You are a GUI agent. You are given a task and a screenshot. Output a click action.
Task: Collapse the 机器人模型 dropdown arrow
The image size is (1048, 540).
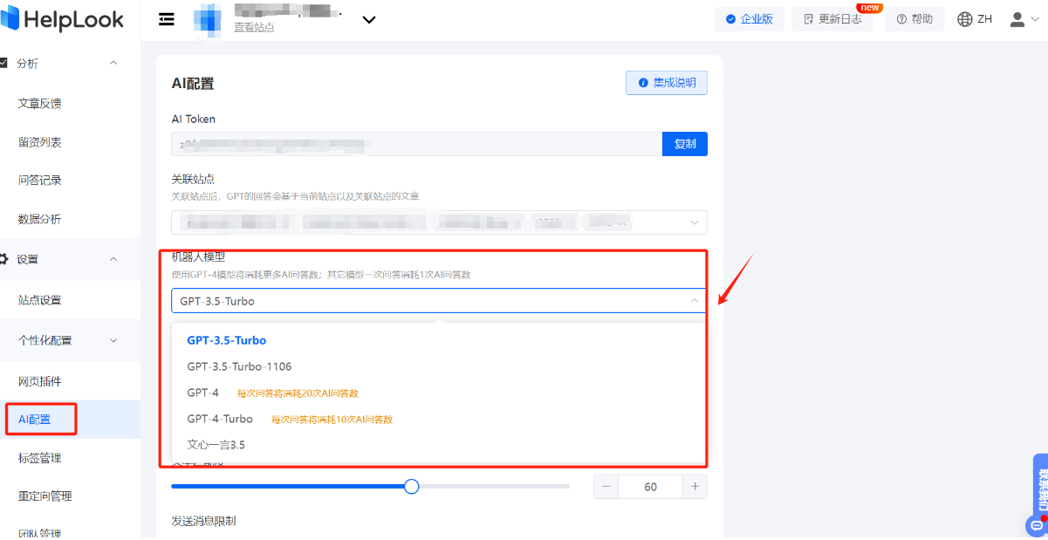(695, 301)
